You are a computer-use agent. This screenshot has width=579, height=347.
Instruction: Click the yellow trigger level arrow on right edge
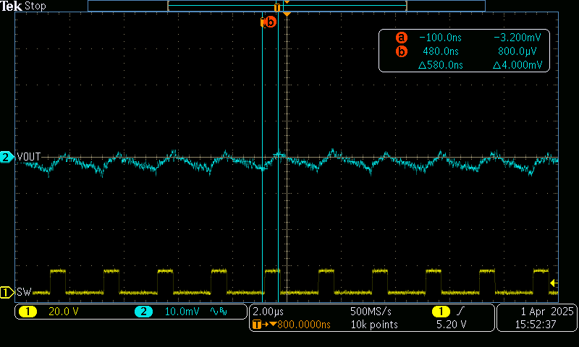[x=554, y=283]
